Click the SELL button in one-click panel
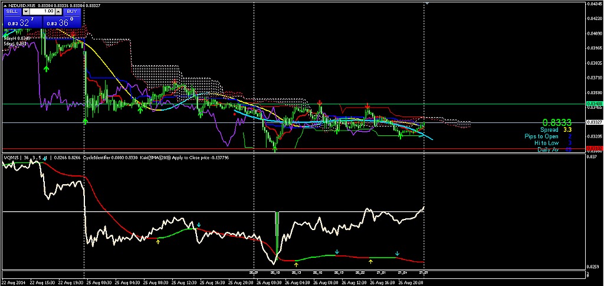 click(x=12, y=11)
